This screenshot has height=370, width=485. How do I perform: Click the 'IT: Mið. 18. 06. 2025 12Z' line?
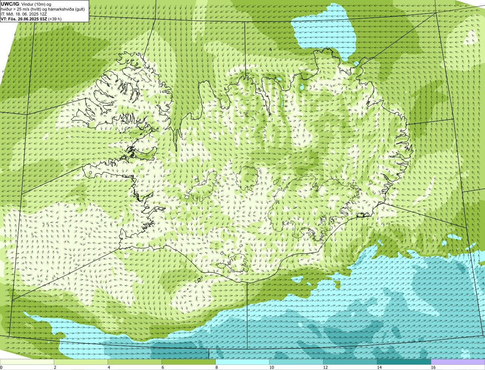tap(23, 14)
